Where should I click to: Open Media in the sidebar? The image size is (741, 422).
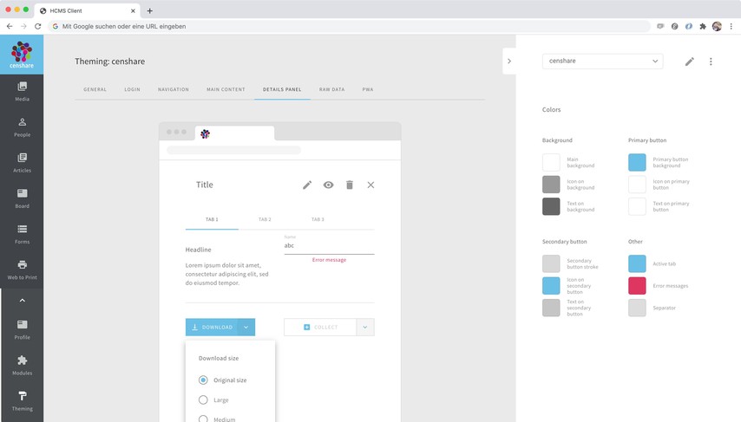pyautogui.click(x=22, y=92)
